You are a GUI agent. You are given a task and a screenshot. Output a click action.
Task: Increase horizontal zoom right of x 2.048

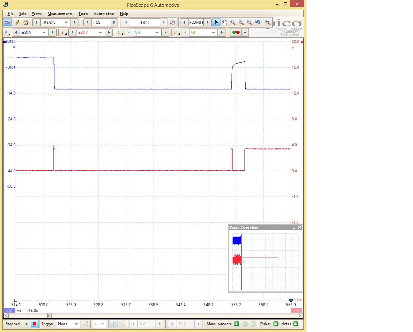pyautogui.click(x=208, y=22)
